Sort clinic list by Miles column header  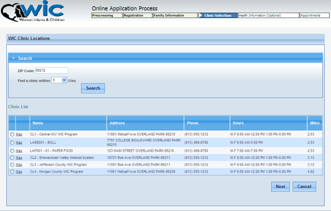314,123
